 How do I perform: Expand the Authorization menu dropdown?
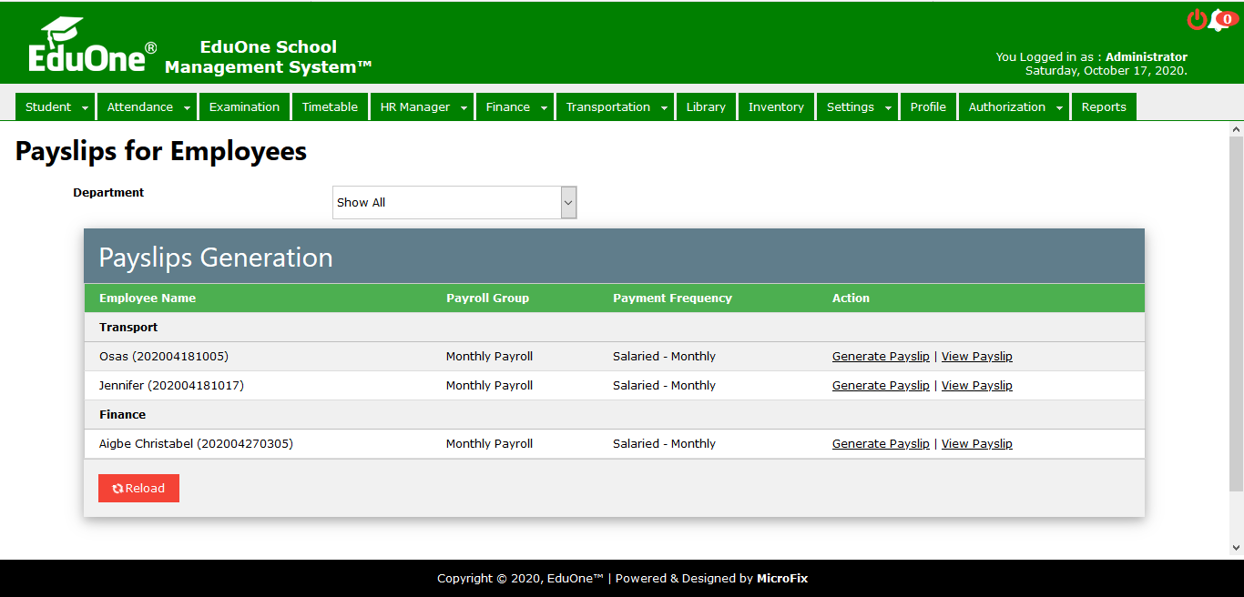[x=1060, y=107]
